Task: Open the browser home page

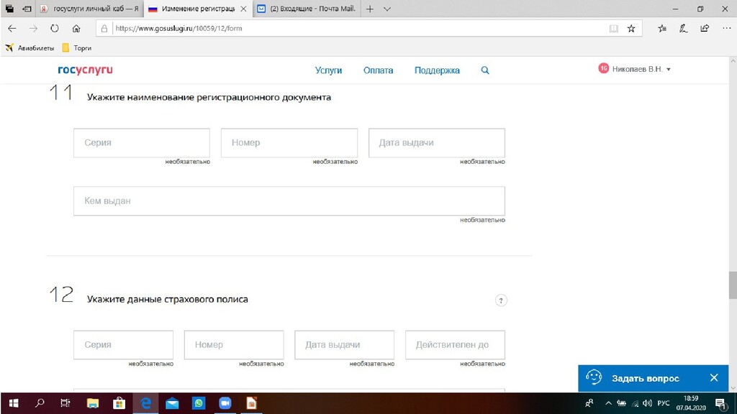Action: 76,29
